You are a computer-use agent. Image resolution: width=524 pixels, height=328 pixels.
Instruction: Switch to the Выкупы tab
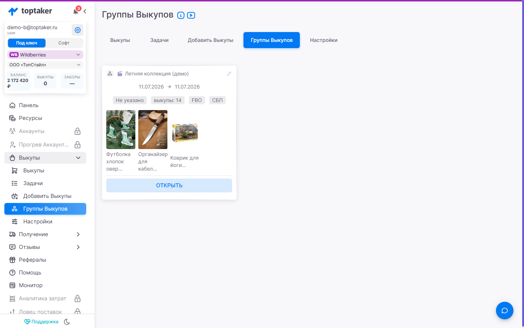tap(120, 40)
